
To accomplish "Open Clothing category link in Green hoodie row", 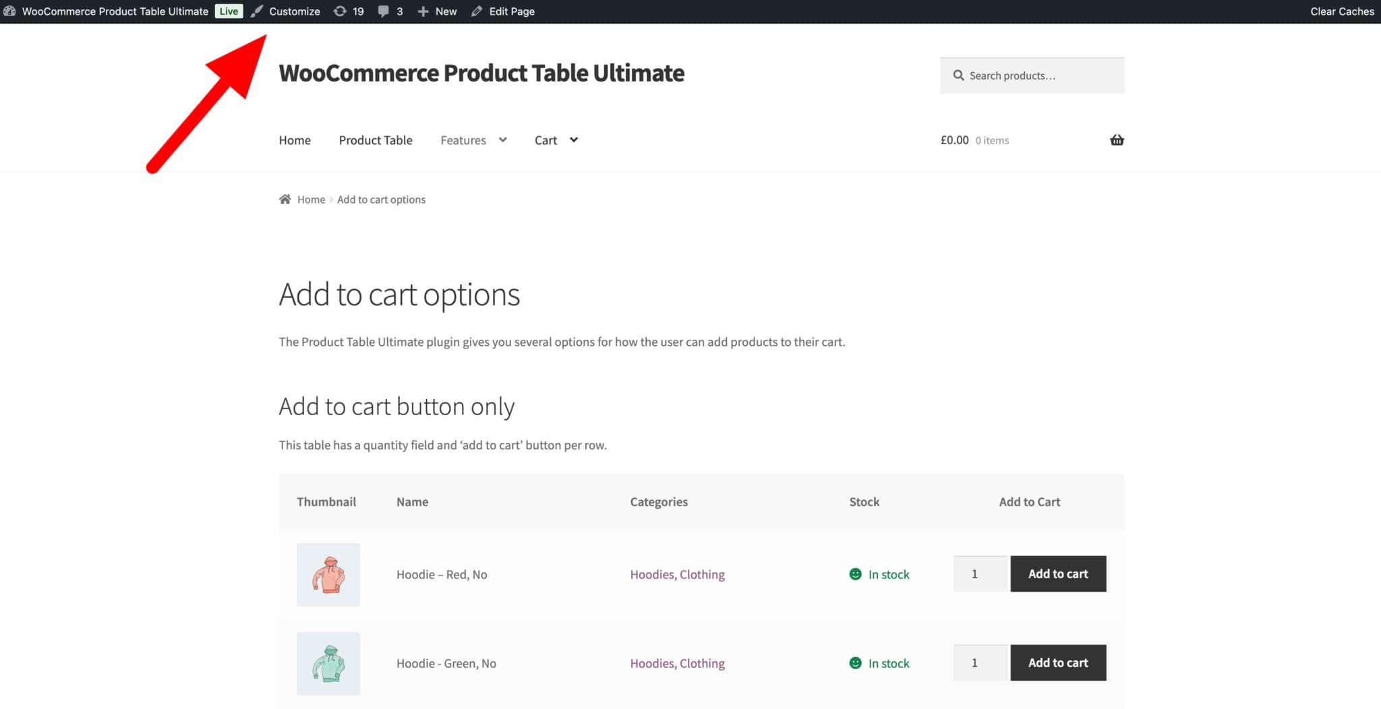I will [x=702, y=664].
